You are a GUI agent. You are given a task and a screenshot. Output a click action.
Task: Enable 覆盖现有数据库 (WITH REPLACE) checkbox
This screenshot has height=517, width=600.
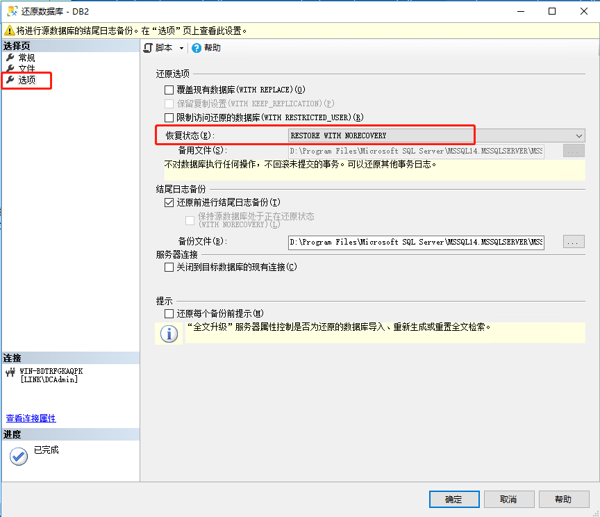169,90
